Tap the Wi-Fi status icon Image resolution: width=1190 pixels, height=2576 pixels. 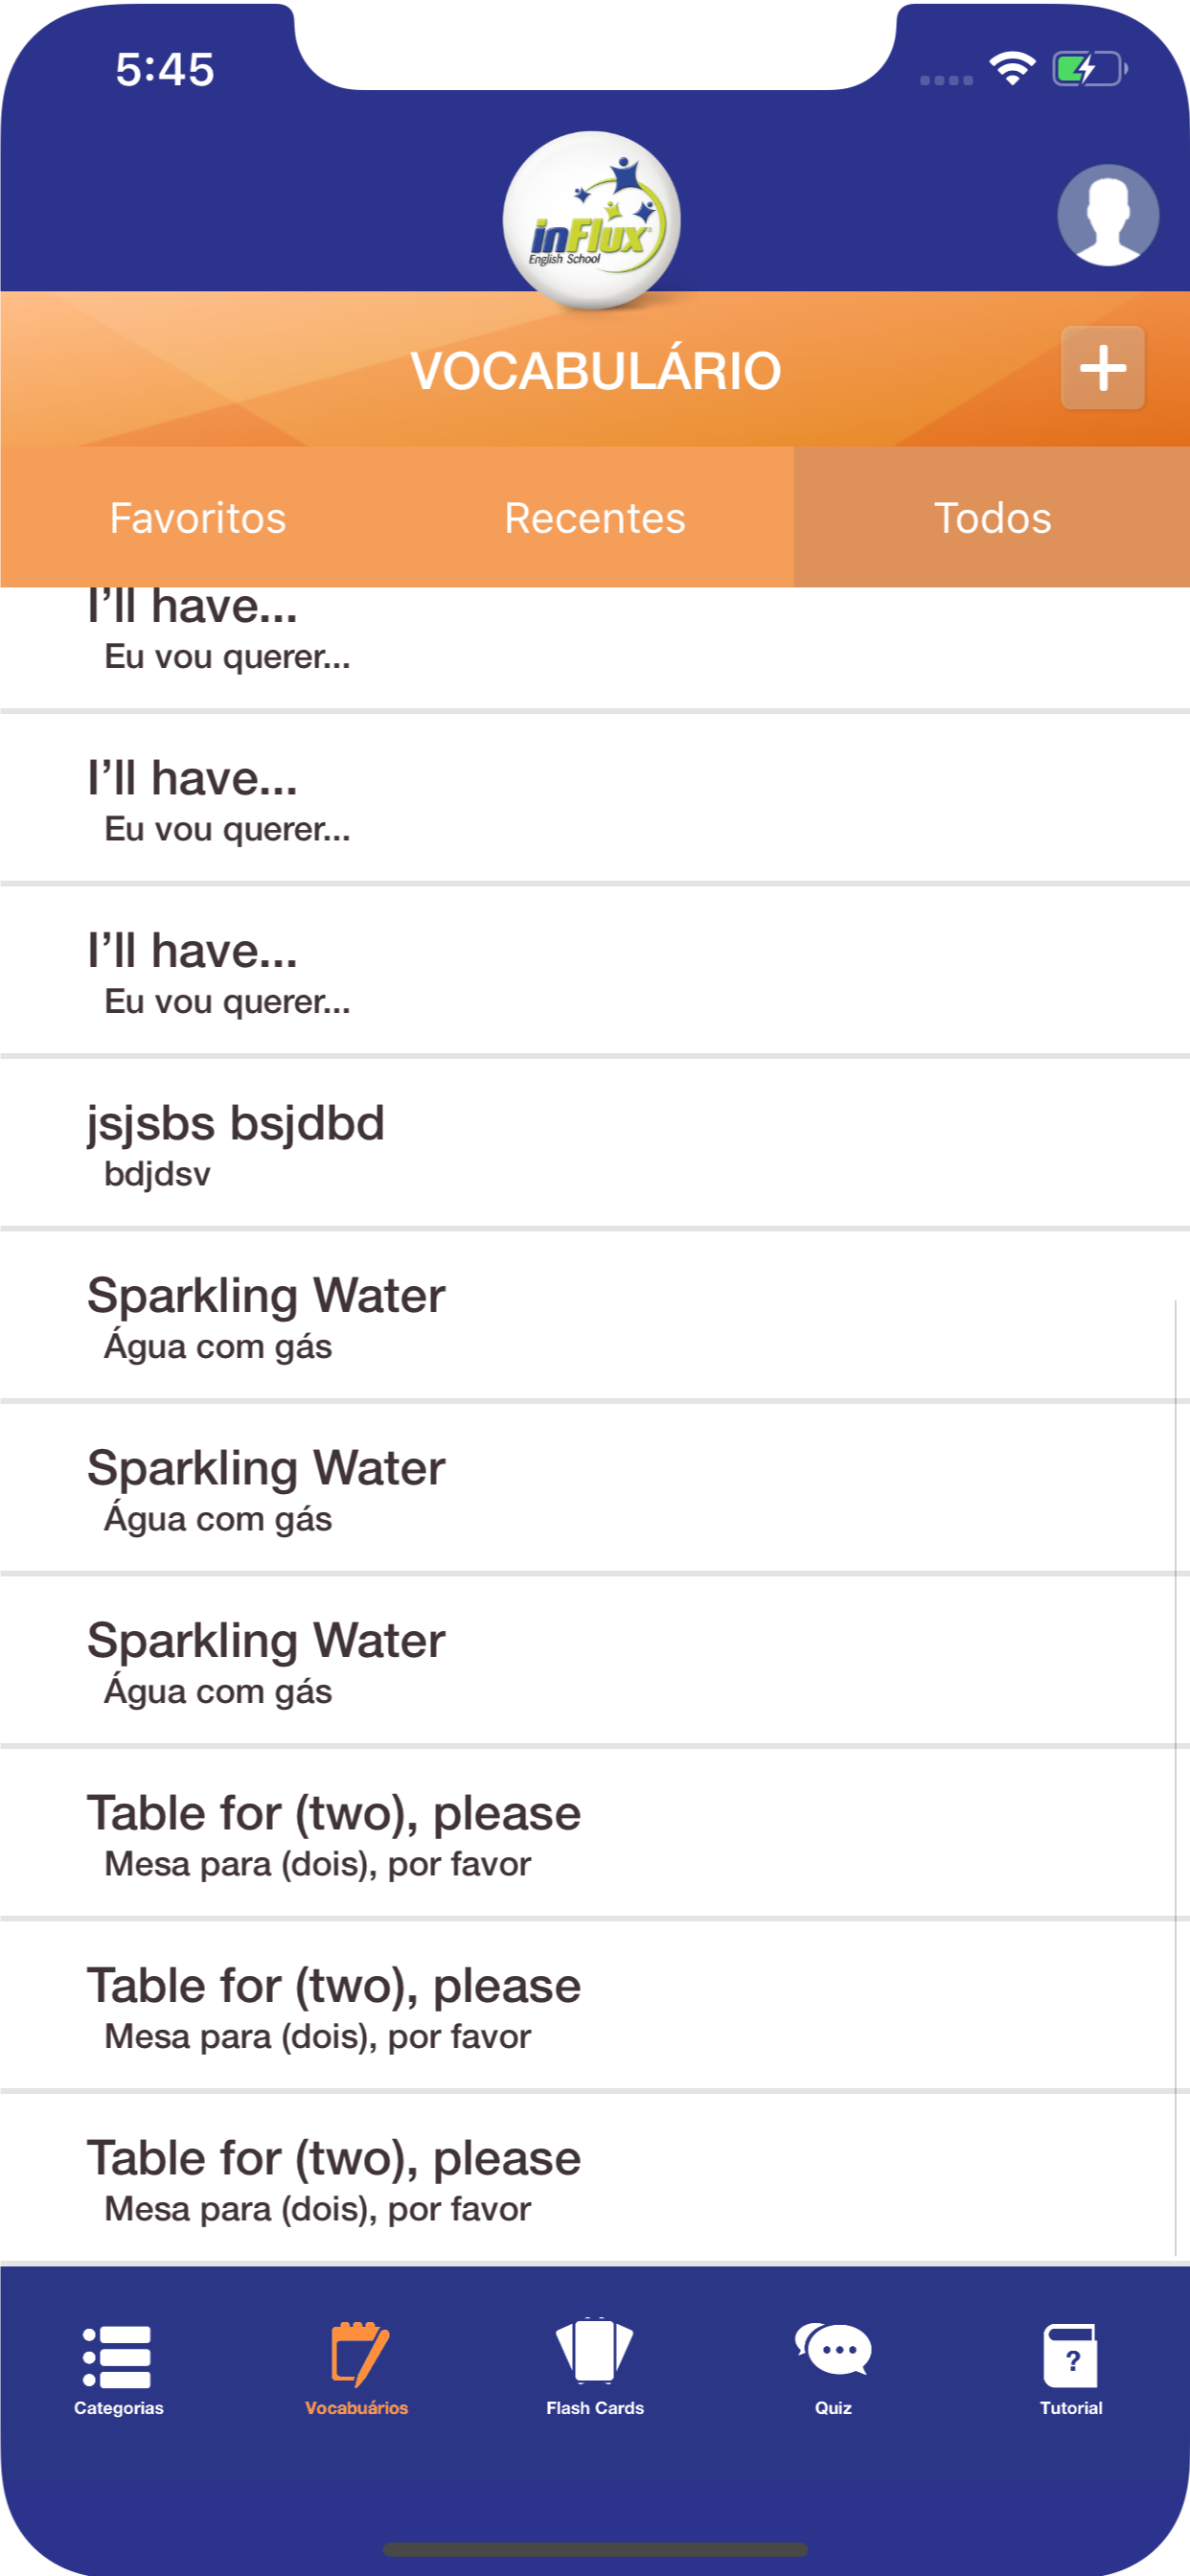(1012, 68)
